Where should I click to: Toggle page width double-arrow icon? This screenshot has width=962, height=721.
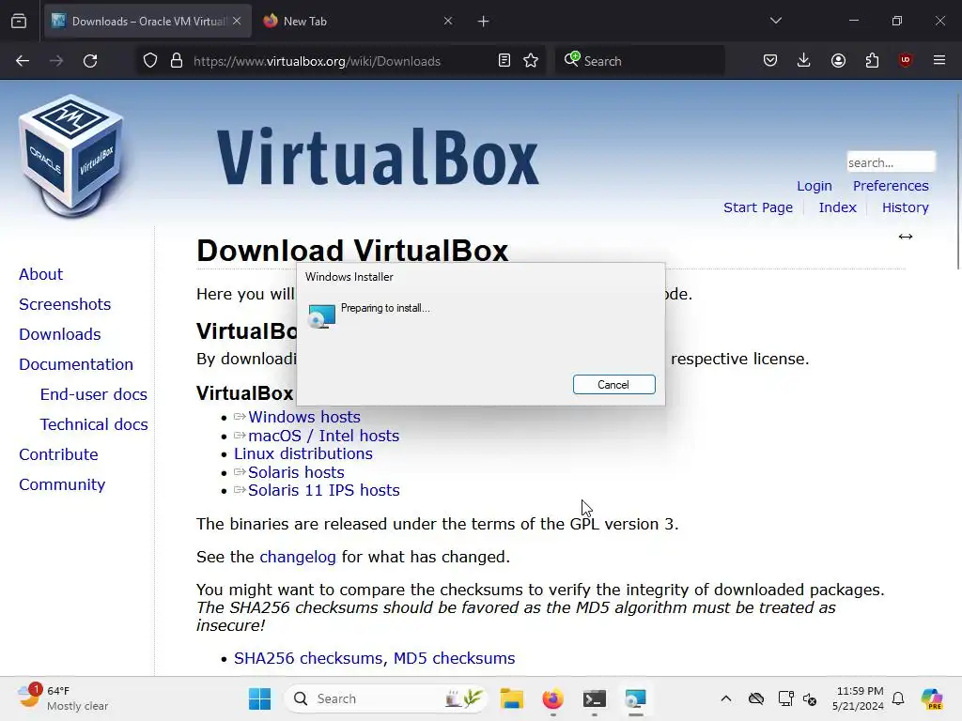click(906, 237)
